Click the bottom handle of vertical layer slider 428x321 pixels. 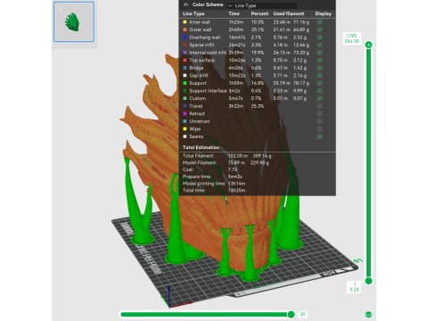[368, 281]
